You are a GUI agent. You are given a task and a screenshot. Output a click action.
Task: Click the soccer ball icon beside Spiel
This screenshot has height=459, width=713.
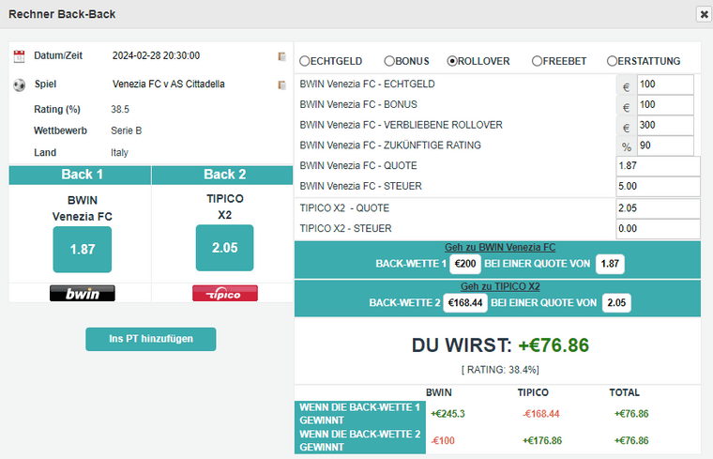(19, 85)
